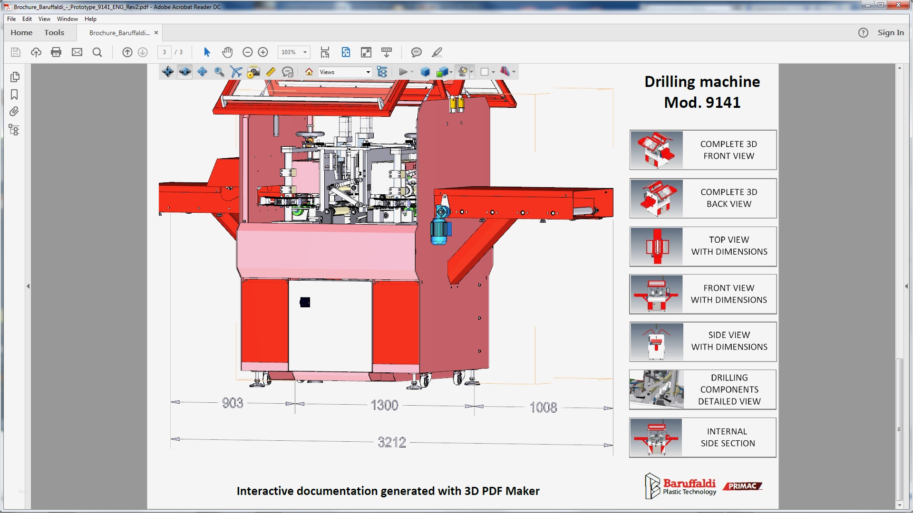Toggle the Model Tree icon in 3D toolbar
913x513 pixels.
pyautogui.click(x=382, y=72)
